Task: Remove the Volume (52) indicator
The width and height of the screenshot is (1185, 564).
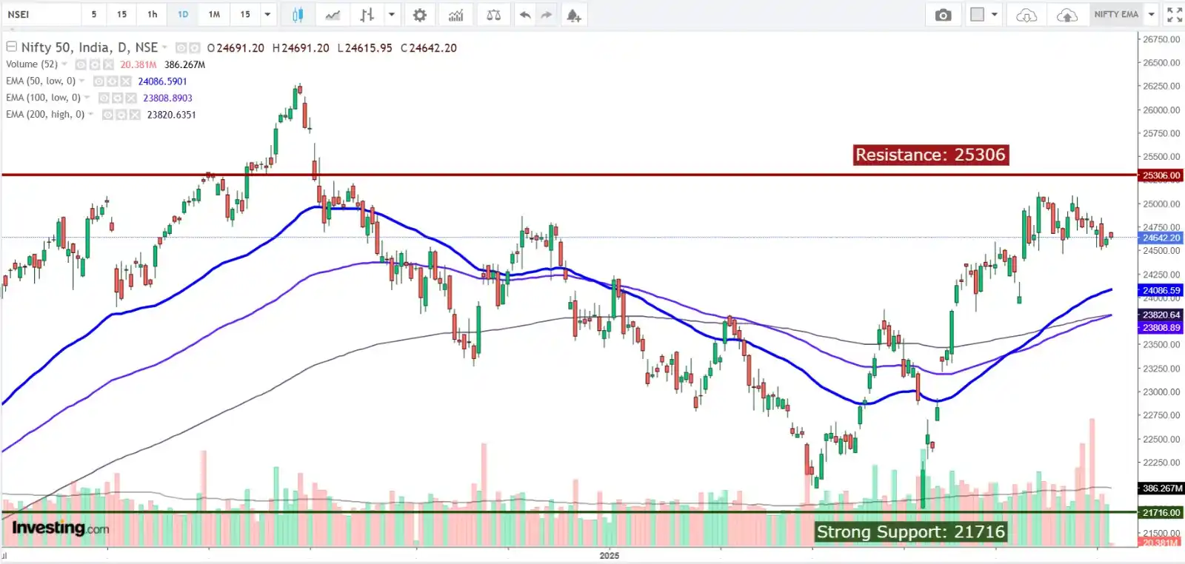Action: tap(108, 65)
